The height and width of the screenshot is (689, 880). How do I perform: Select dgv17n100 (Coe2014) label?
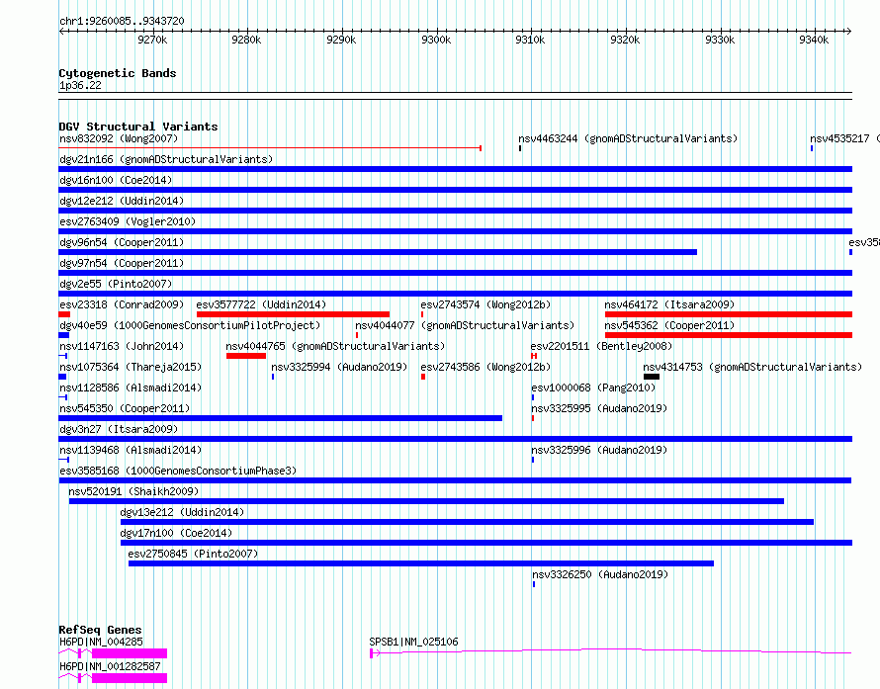point(176,533)
